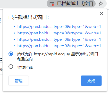Open the fourth blocked pan.baidu link
Screen dimensions: 109x93
point(59,46)
